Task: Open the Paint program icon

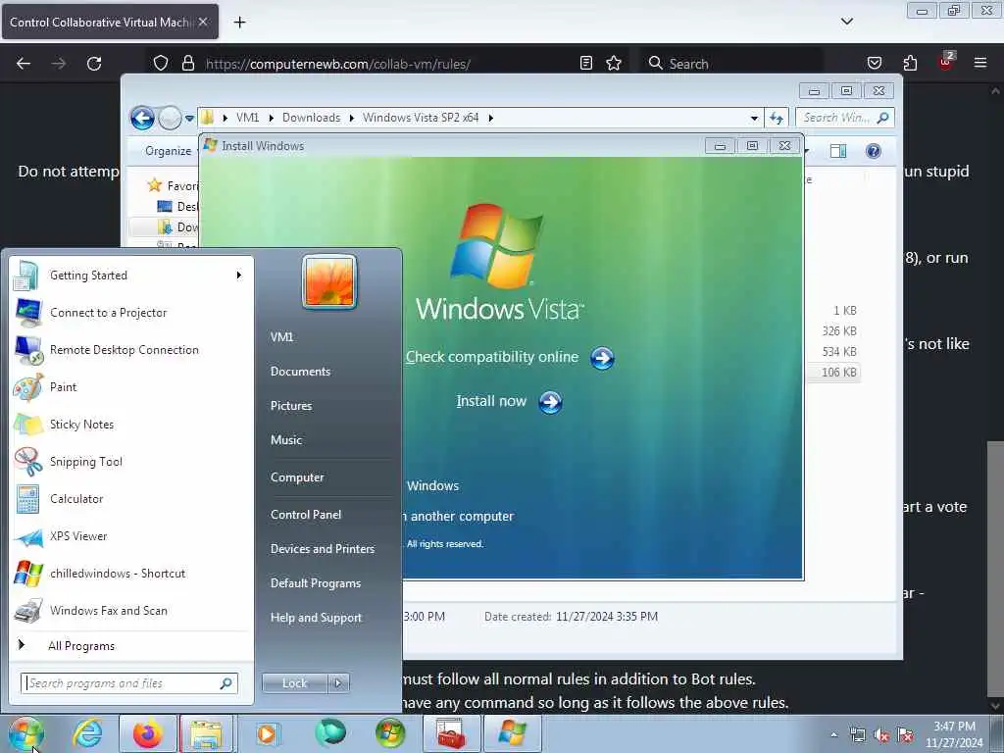Action: point(28,387)
